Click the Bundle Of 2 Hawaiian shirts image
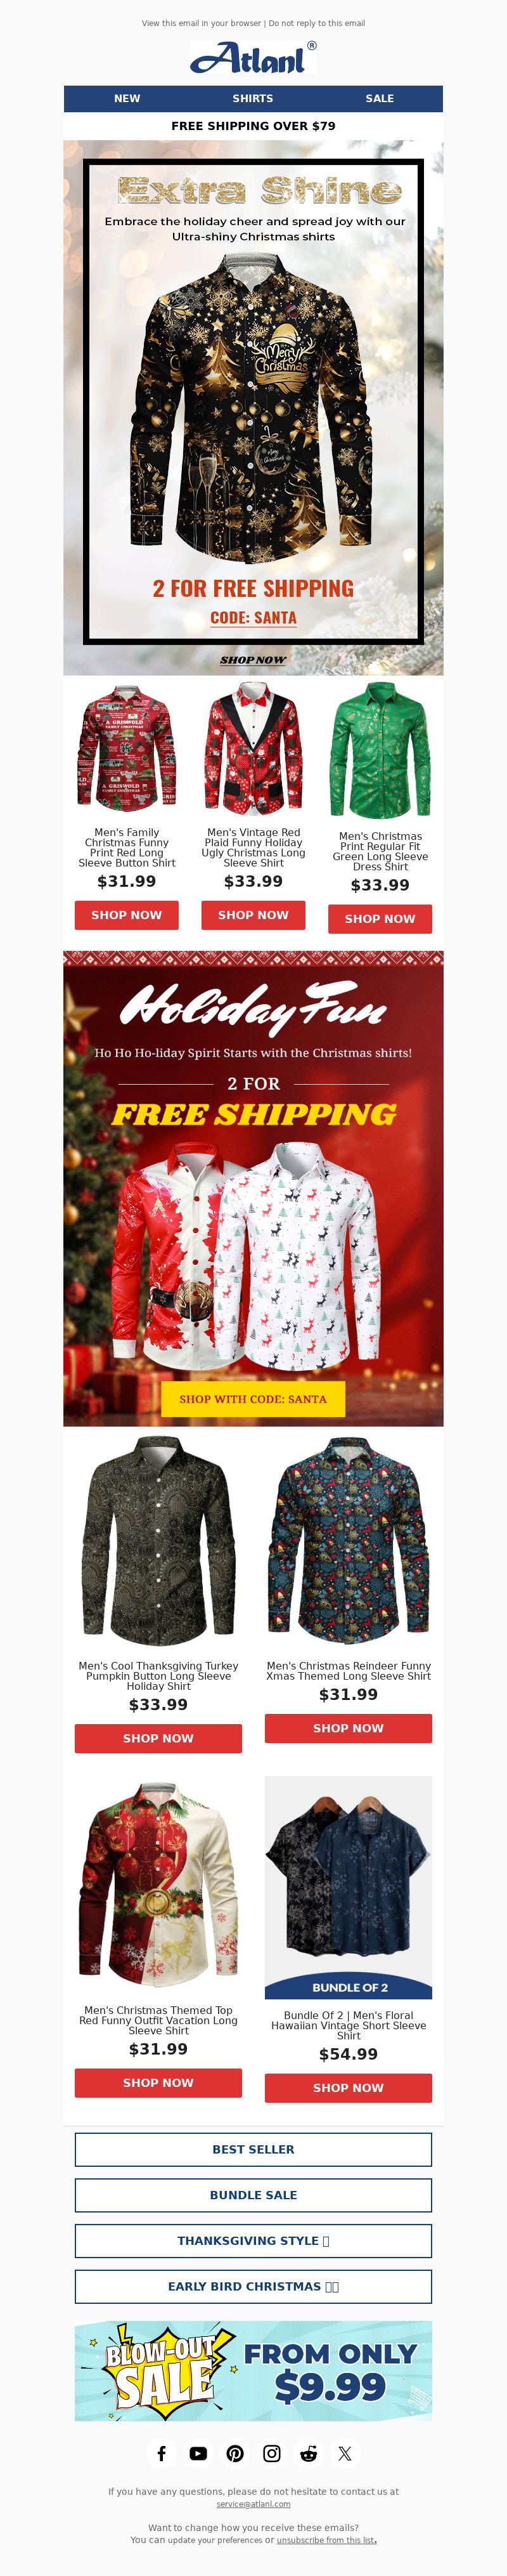Screen dimensions: 507x2576 pos(348,1887)
